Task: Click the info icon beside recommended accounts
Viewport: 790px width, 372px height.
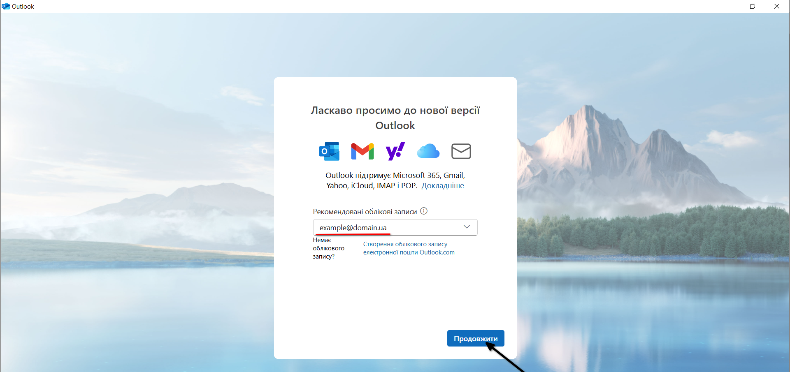Action: 424,211
